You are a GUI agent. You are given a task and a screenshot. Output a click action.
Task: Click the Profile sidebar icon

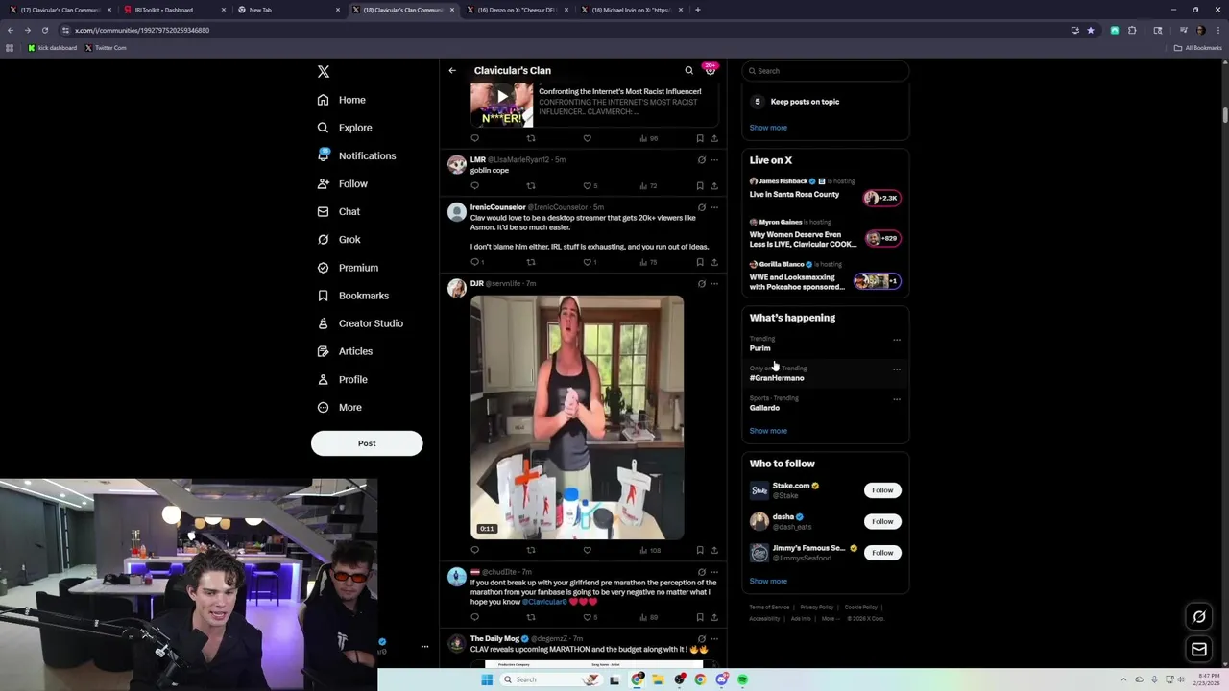(323, 379)
